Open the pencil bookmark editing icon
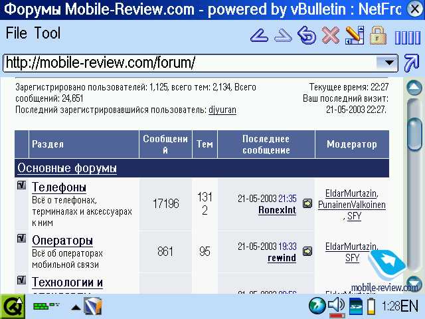The height and width of the screenshot is (319, 425). (x=355, y=35)
